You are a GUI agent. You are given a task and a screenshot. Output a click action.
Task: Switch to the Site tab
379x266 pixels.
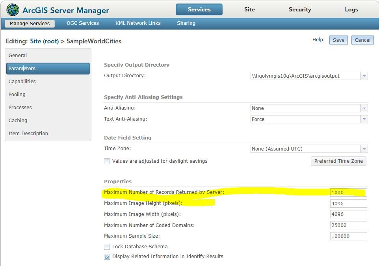(x=249, y=9)
